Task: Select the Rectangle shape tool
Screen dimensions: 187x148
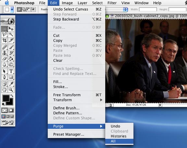Action: pos(11,77)
